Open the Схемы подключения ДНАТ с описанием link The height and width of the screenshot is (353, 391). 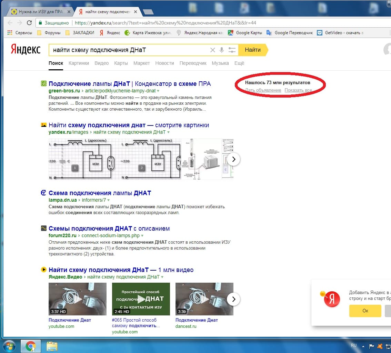pyautogui.click(x=109, y=229)
